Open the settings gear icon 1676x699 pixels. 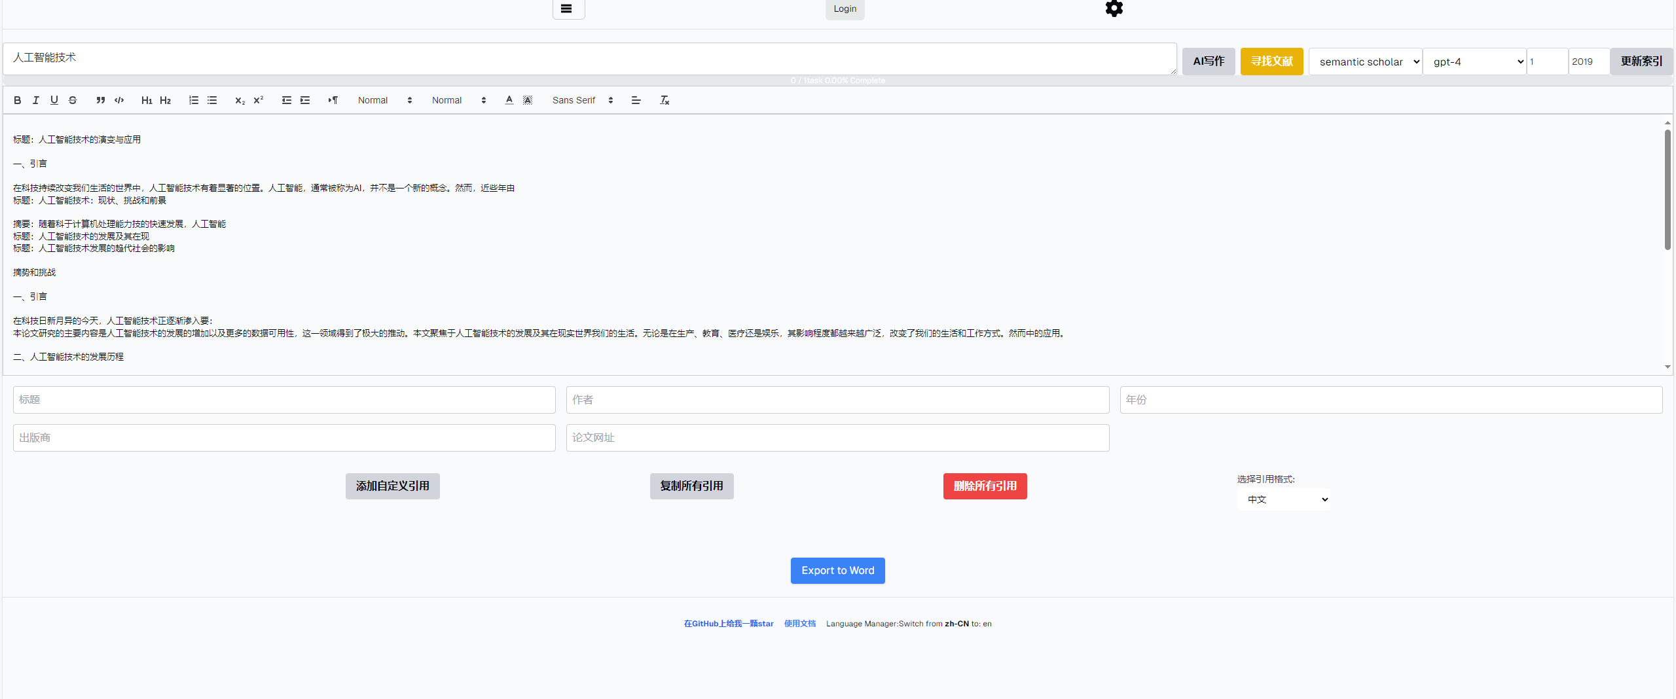(1114, 9)
